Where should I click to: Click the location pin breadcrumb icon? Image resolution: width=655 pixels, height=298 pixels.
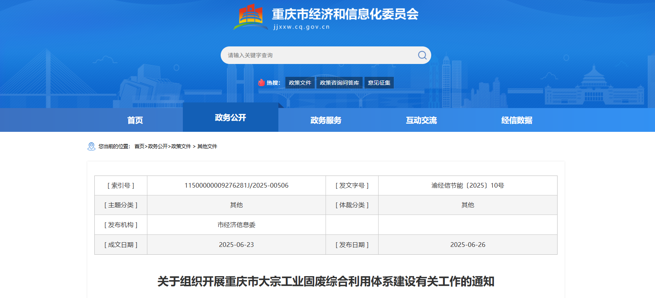[x=92, y=146]
